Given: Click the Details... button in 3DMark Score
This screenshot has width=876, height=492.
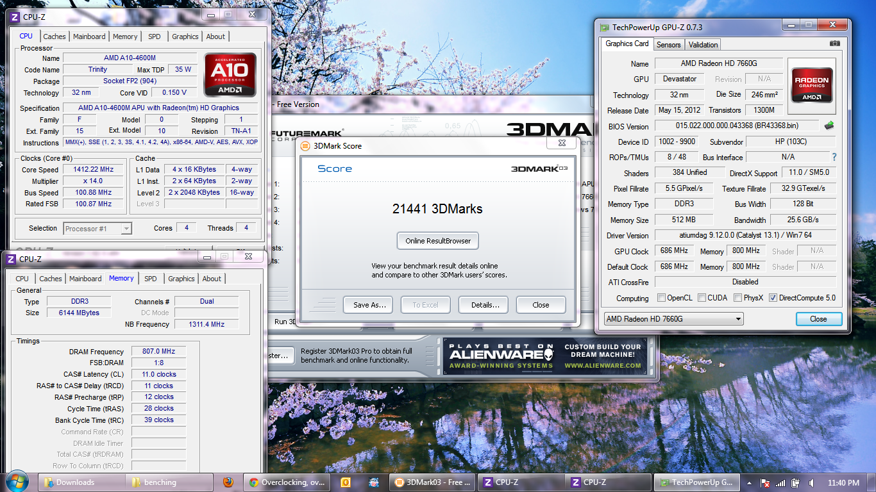Looking at the screenshot, I should (485, 305).
